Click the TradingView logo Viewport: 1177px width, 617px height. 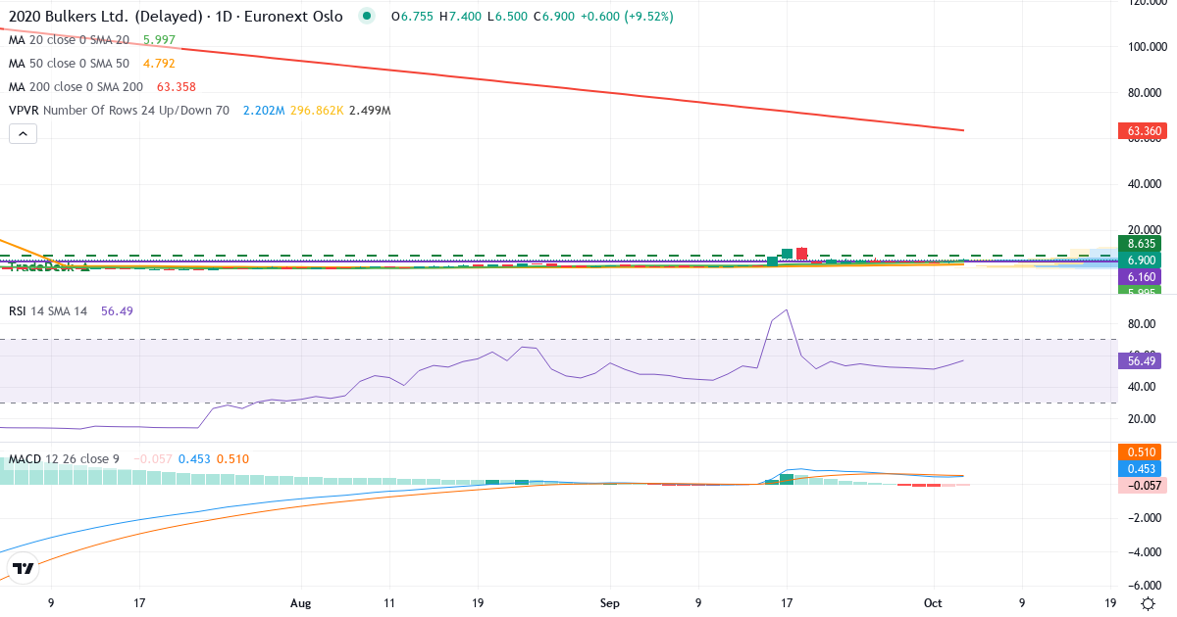[x=24, y=568]
